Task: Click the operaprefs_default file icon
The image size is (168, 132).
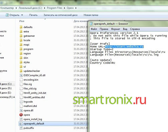Action: click(21, 124)
